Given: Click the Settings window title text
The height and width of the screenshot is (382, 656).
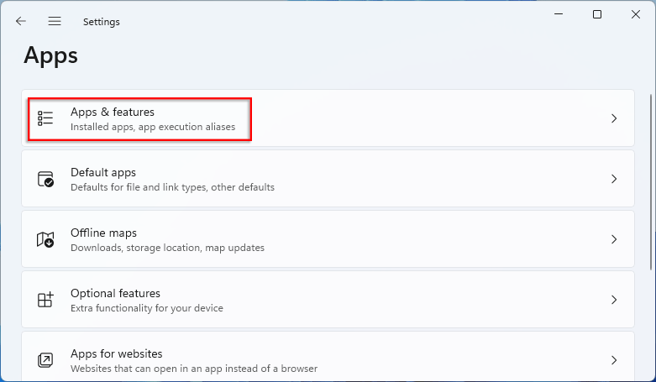Looking at the screenshot, I should [x=102, y=22].
